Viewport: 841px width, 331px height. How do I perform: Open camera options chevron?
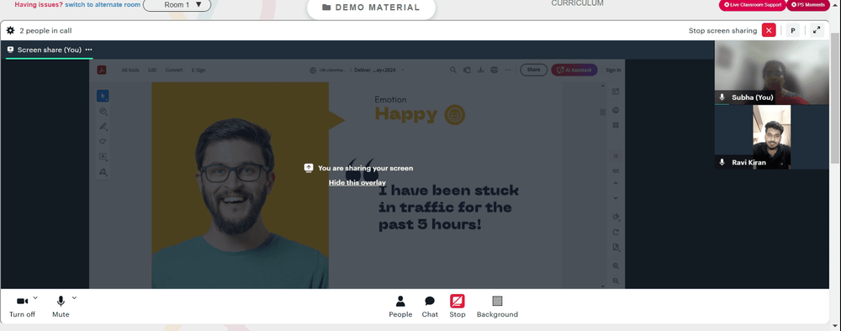(35, 297)
